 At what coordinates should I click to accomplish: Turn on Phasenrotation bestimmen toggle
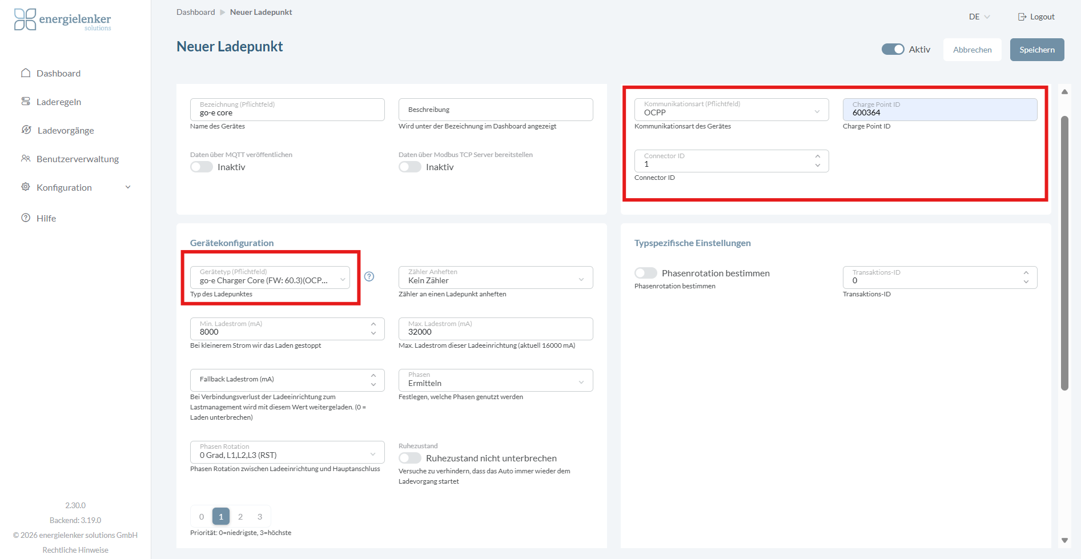[645, 274]
